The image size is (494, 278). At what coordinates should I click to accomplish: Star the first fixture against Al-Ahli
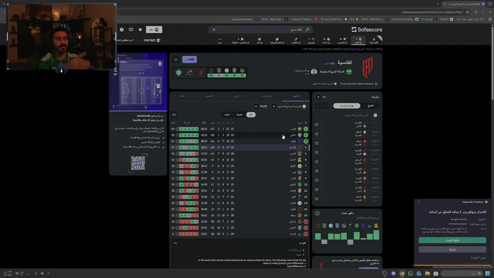coord(316,124)
